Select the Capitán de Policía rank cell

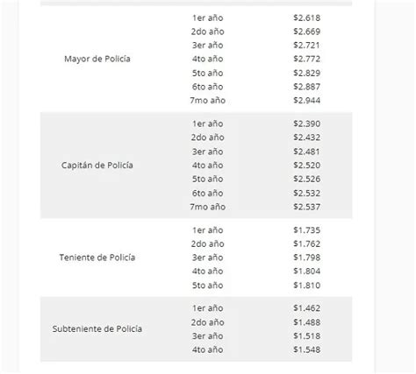click(x=97, y=166)
